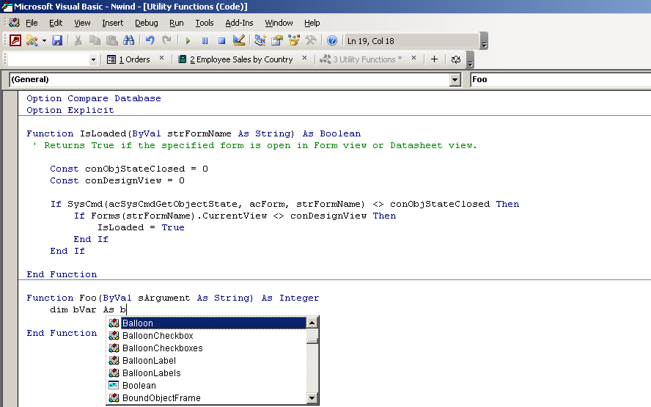Viewport: 651px width, 407px height.
Task: Close the Utility Functions tab
Action: pyautogui.click(x=413, y=58)
